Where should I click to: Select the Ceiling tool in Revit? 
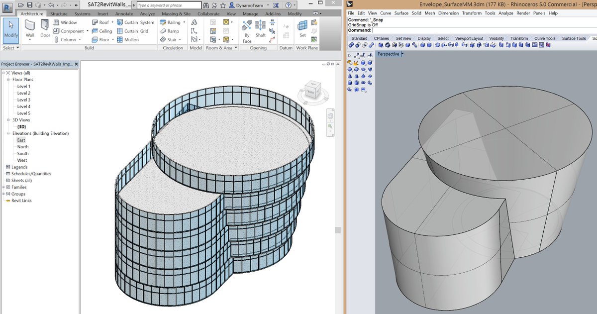point(102,31)
